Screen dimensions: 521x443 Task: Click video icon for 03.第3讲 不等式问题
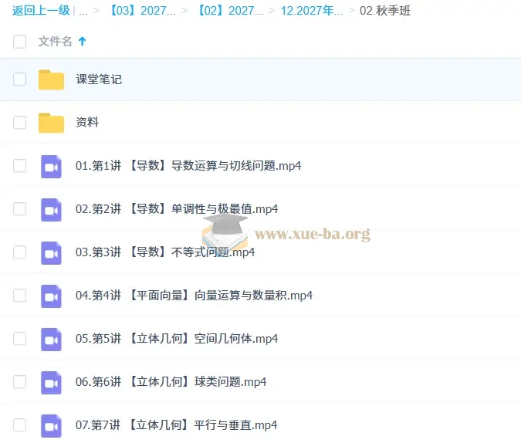(51, 253)
